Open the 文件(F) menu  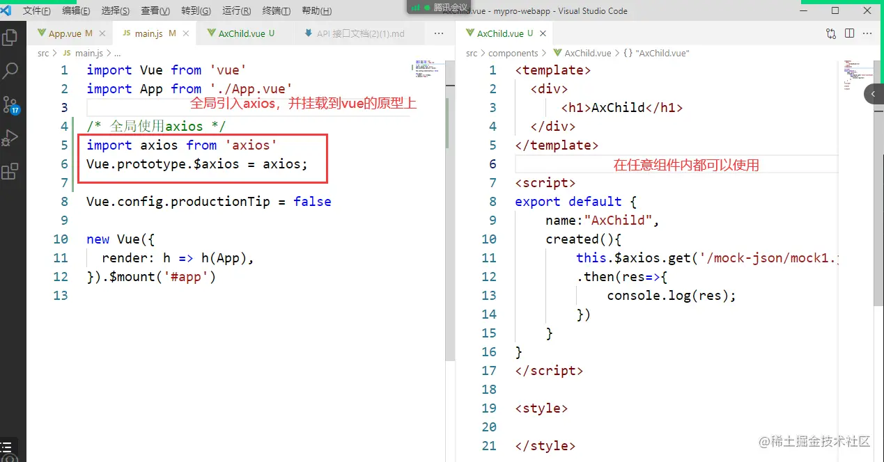pos(36,11)
